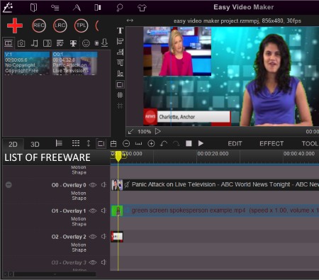Click the track list horizontal scrollbar
This screenshot has height=280, width=319.
(x=55, y=274)
